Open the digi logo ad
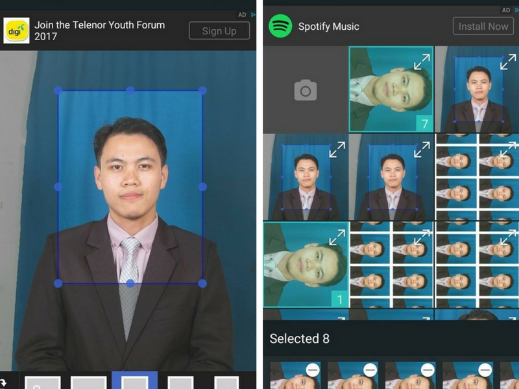 click(16, 30)
